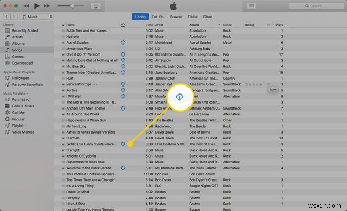Download Venice Rooftops from iCloud

(123, 84)
